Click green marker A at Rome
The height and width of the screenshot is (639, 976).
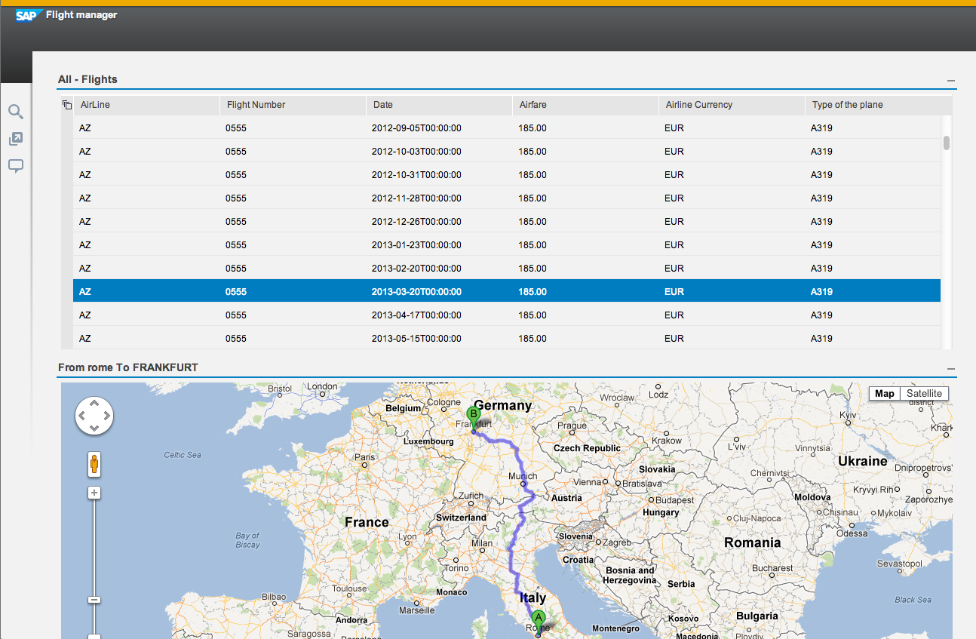(538, 616)
